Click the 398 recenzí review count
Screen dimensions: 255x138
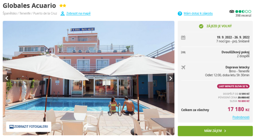tap(243, 16)
